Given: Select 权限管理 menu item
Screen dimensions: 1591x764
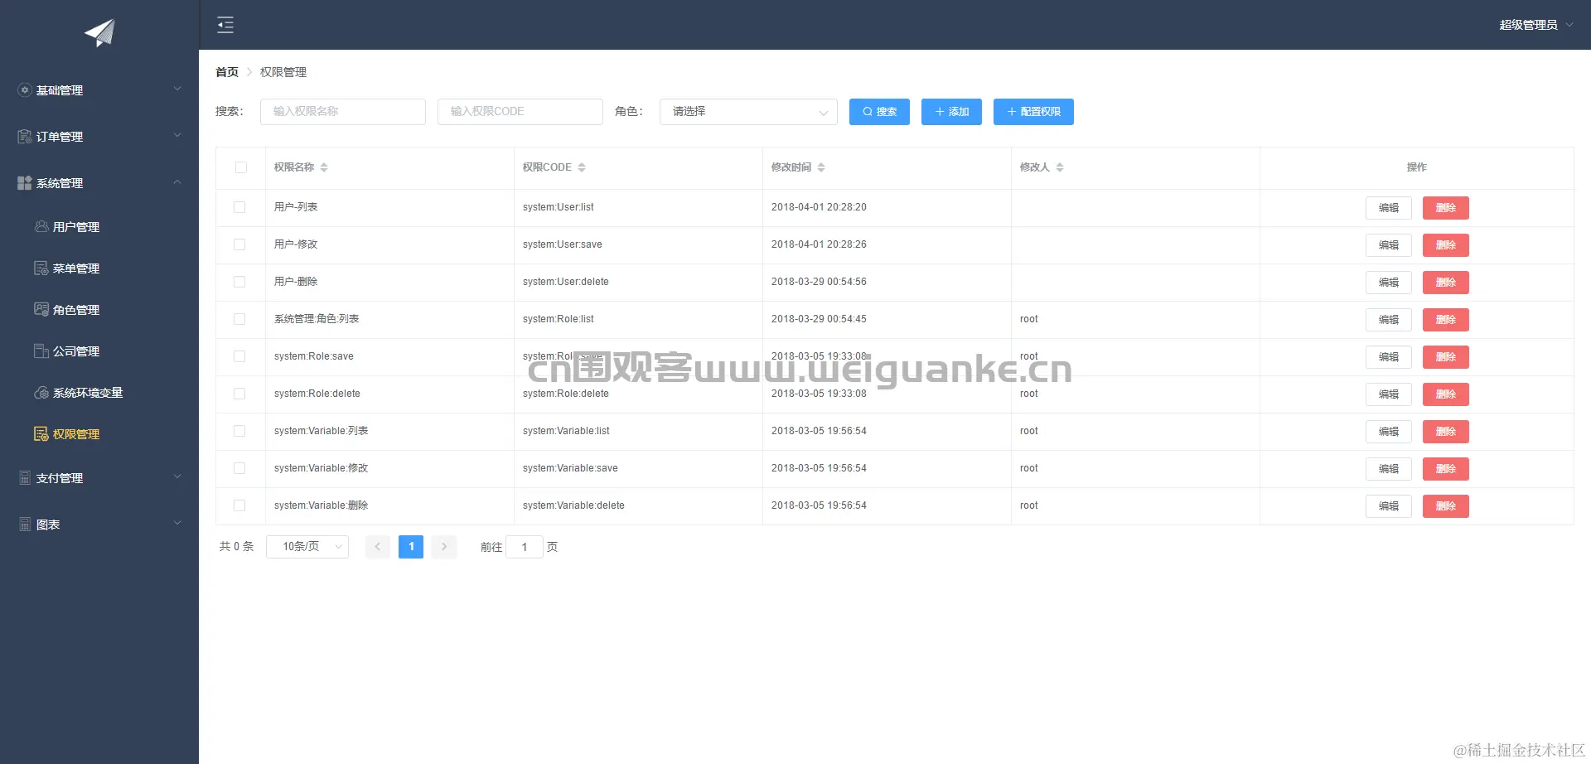Looking at the screenshot, I should point(99,433).
